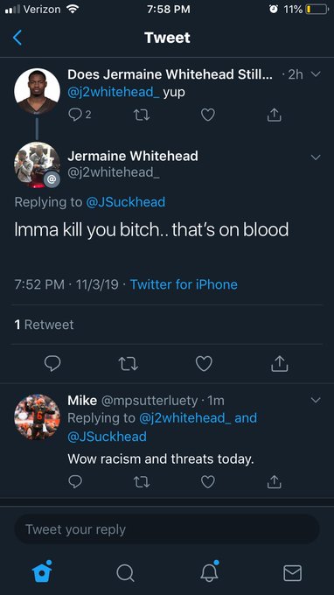Retweet the 'yup' tweet

(142, 115)
